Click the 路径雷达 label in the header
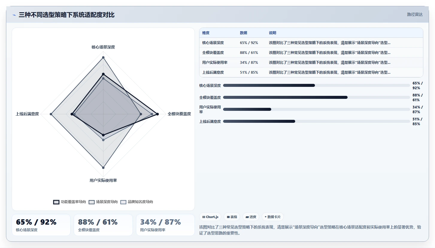Viewport: 435px width, 248px height. coord(415,14)
